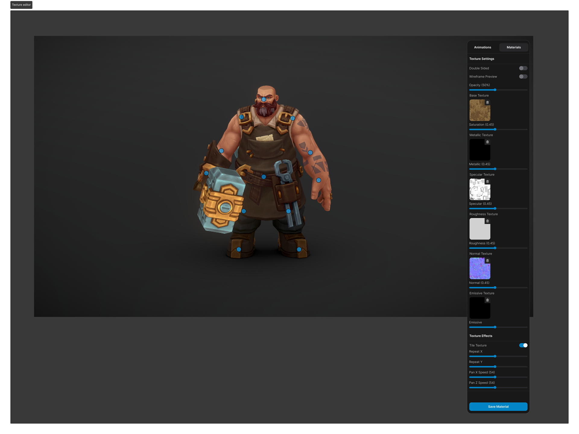Remove the Roughness Texture via its trash icon

(487, 221)
